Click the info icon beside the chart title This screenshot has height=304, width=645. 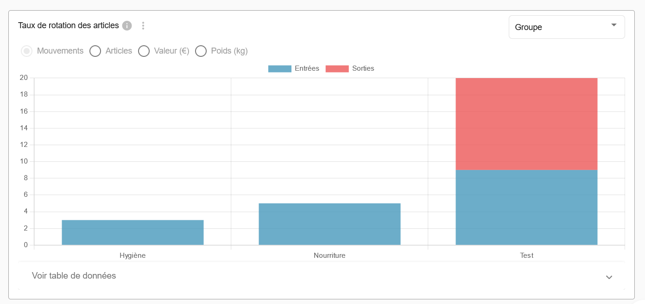point(127,25)
